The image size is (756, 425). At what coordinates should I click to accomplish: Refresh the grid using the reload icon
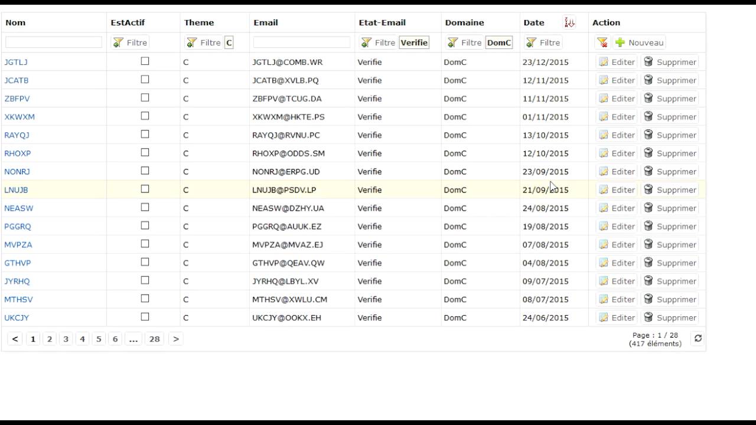coord(698,338)
